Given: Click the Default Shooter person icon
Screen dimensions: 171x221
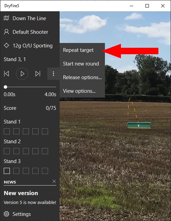Looking at the screenshot, I should [x=6, y=32].
